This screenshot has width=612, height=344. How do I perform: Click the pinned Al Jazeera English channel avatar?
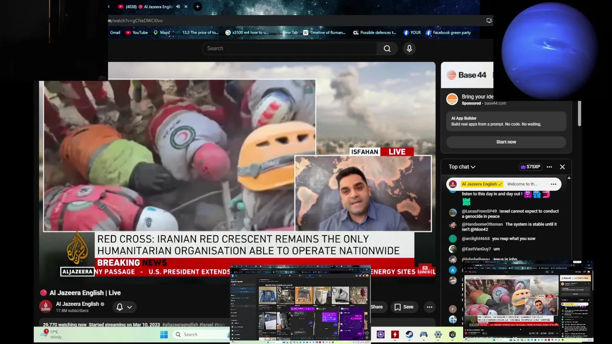(x=452, y=184)
